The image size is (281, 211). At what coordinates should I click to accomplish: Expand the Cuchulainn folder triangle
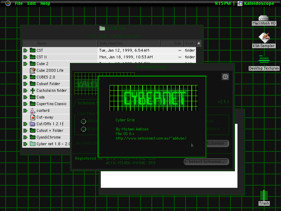(x=25, y=90)
